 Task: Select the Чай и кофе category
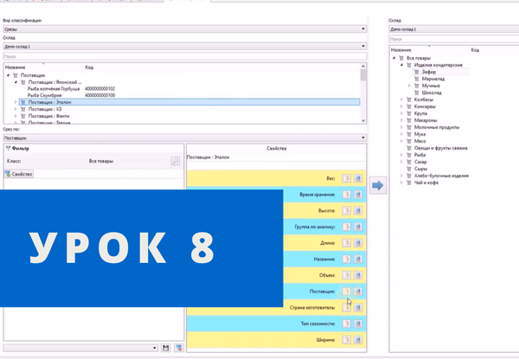coord(426,183)
